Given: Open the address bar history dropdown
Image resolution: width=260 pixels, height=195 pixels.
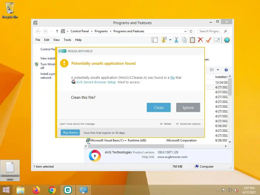Looking at the screenshot, I should click(185, 31).
